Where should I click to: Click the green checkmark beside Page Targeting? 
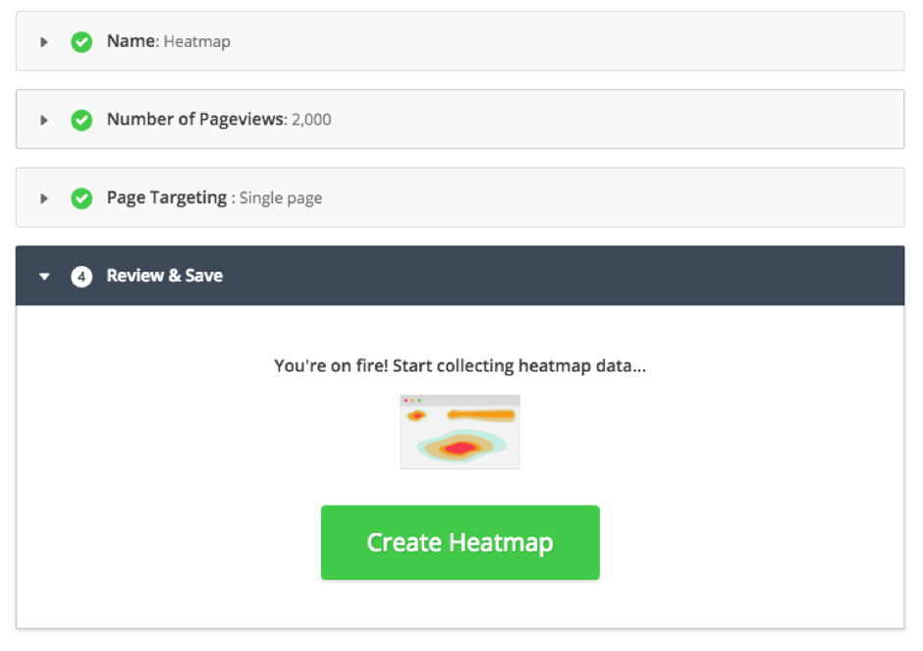[81, 197]
